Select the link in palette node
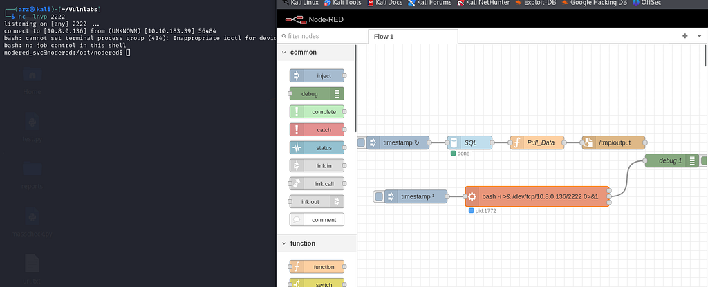This screenshot has width=708, height=287. point(317,166)
